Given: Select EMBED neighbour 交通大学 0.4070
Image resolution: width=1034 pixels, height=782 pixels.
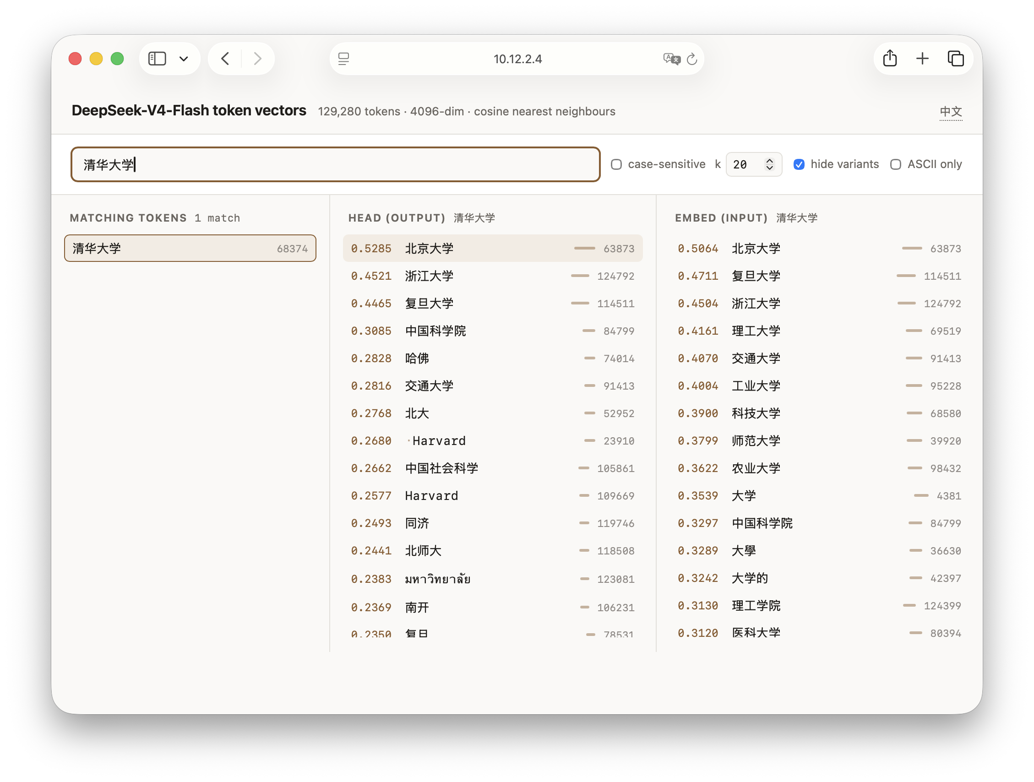Looking at the screenshot, I should pos(819,358).
